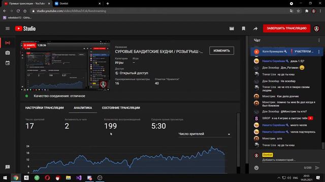Click the Игры category value

(x=119, y=63)
